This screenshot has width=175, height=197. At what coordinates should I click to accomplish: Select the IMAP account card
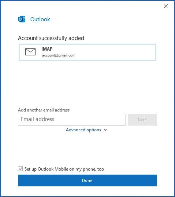click(x=87, y=52)
